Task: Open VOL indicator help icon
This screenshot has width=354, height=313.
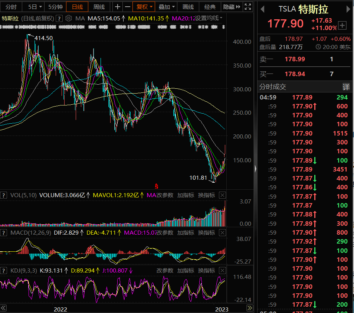Action: 3,195
